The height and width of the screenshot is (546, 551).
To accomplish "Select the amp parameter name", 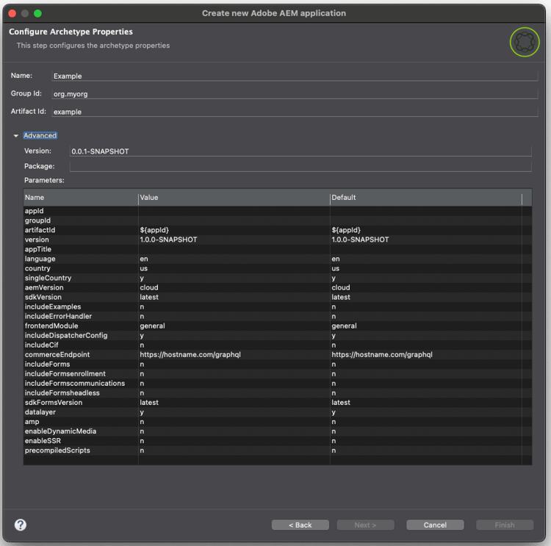I will pyautogui.click(x=32, y=422).
